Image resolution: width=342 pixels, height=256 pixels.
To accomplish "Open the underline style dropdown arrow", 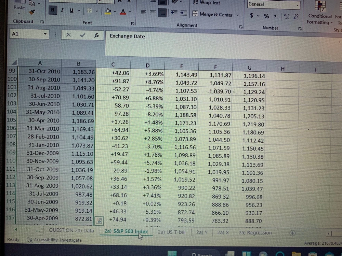I will [79, 11].
